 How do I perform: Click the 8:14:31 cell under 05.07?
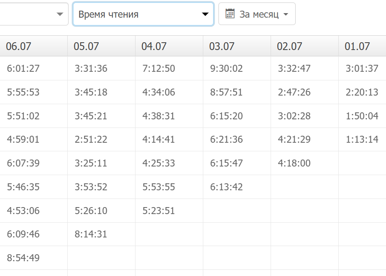click(x=91, y=234)
